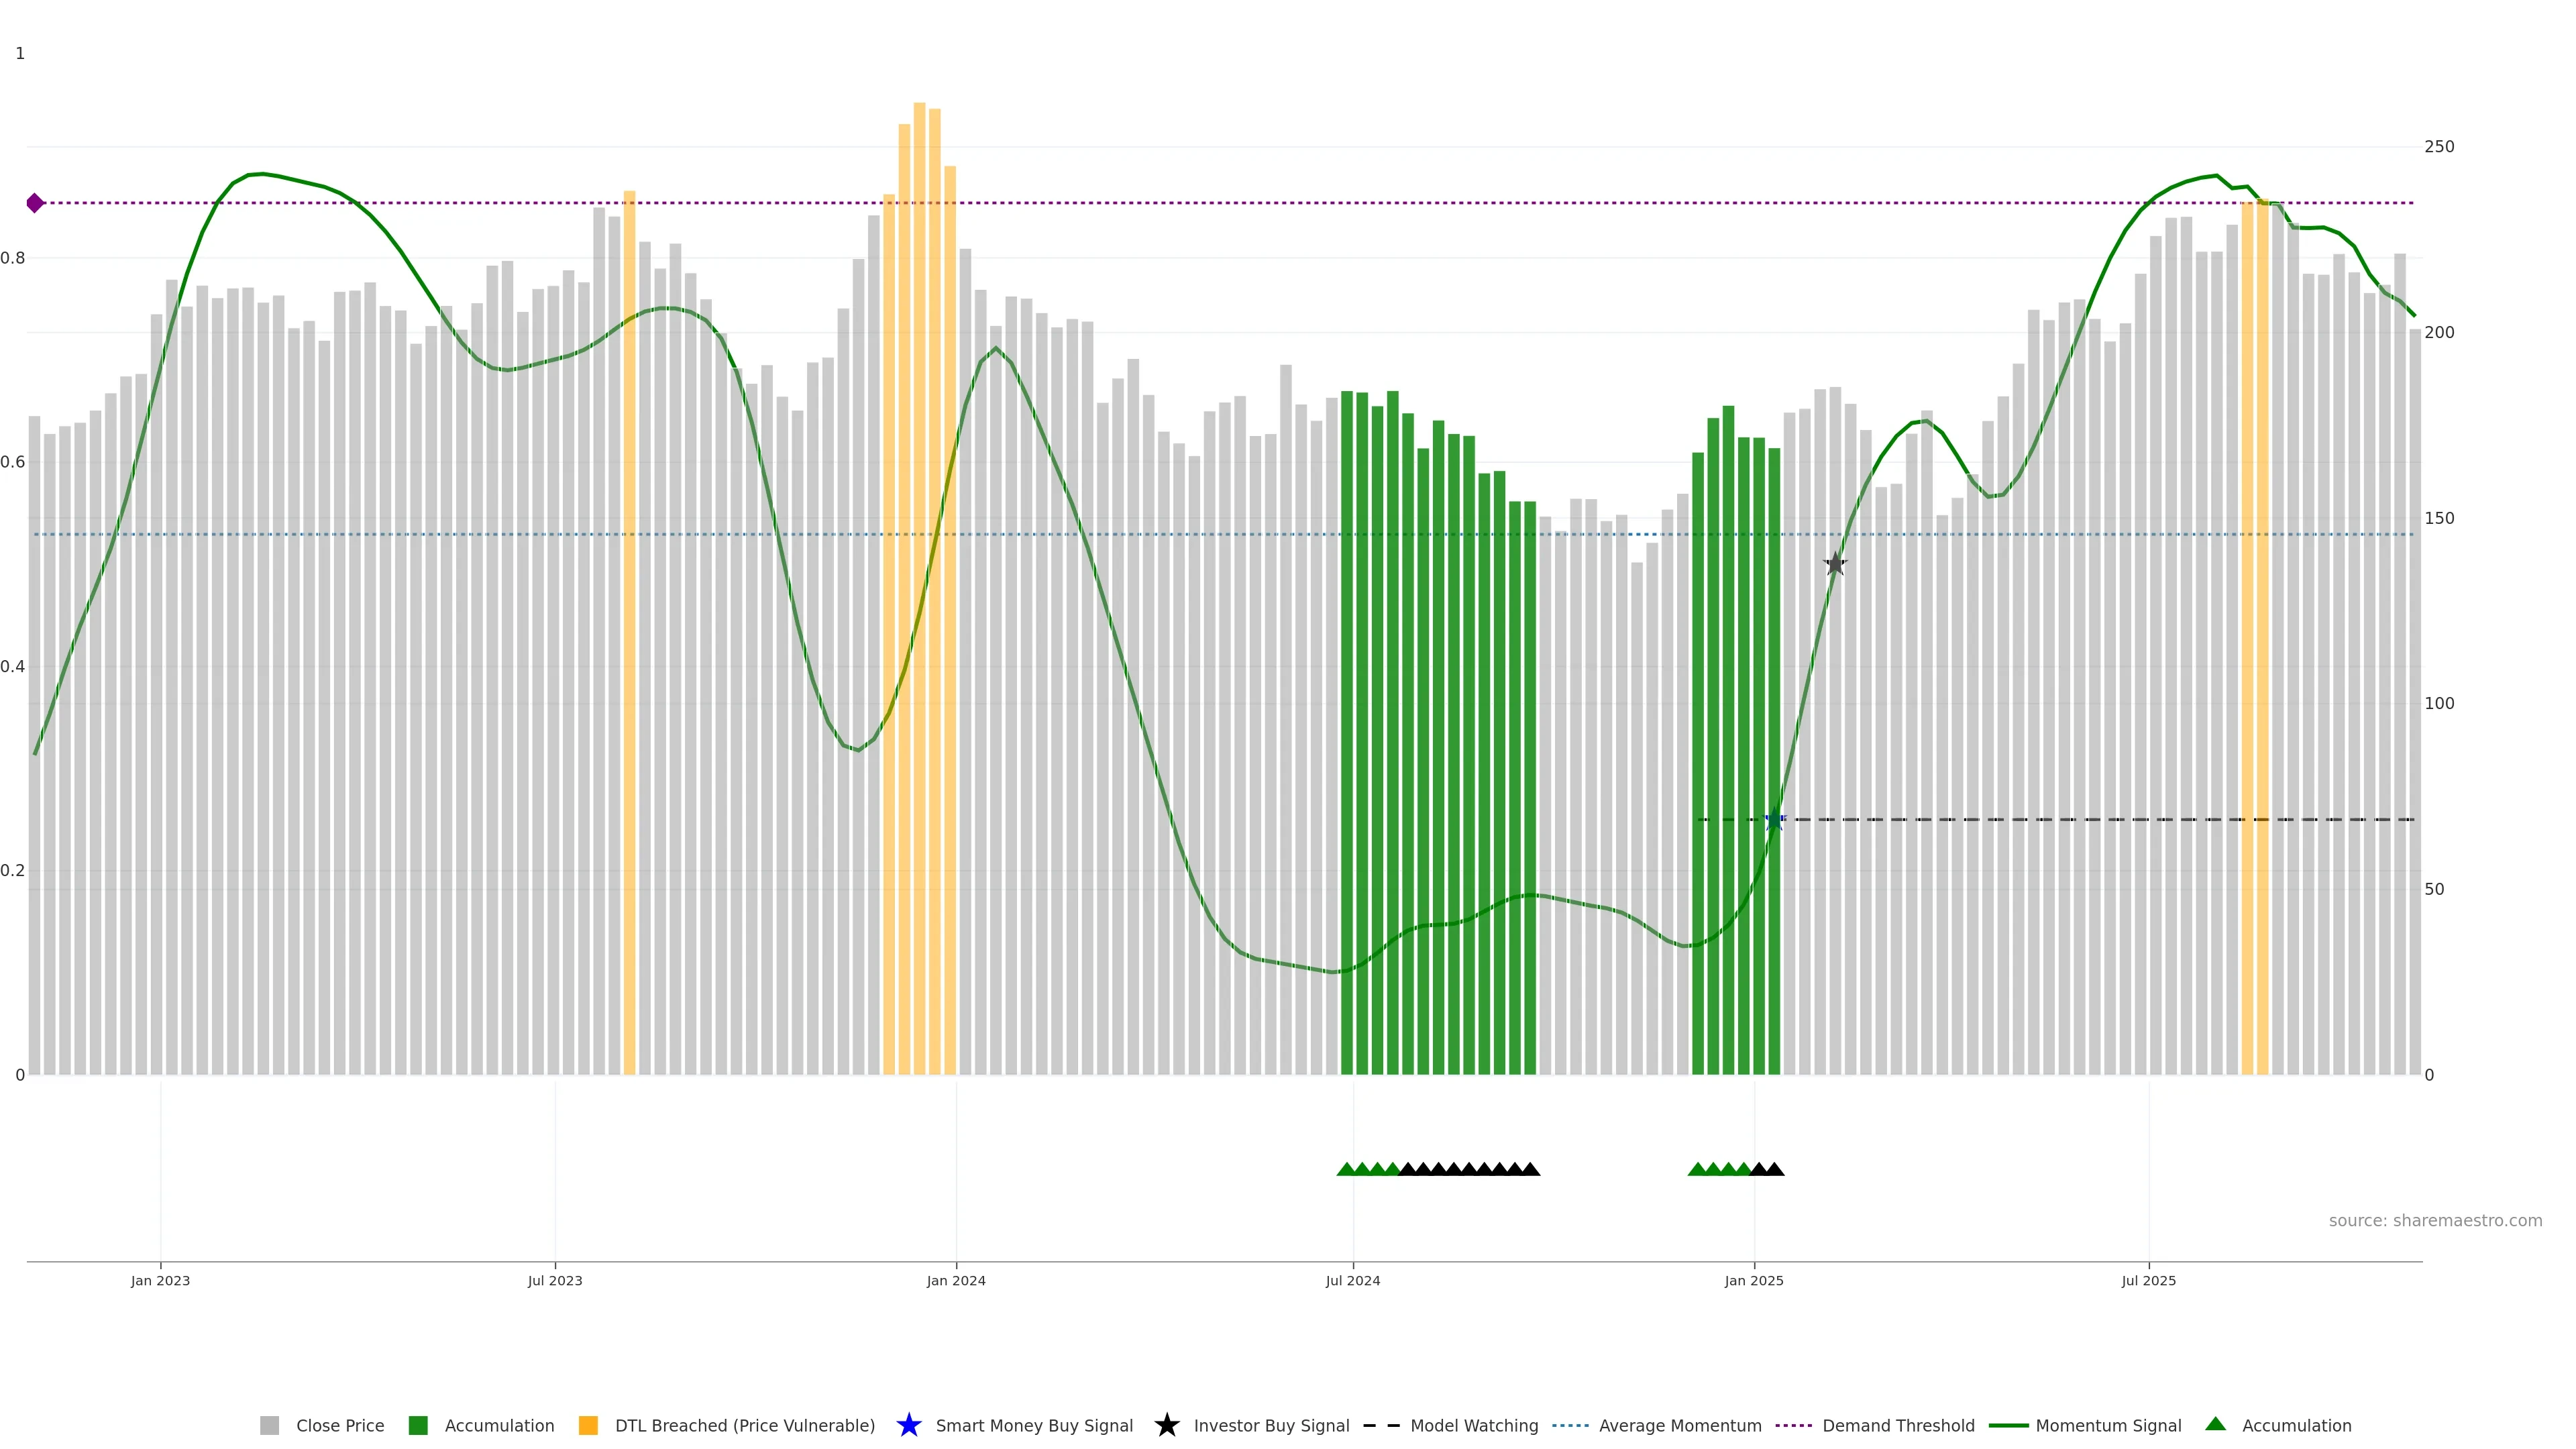2576x1449 pixels.
Task: Click the purple Demand Threshold legend line
Action: pyautogui.click(x=1793, y=1425)
